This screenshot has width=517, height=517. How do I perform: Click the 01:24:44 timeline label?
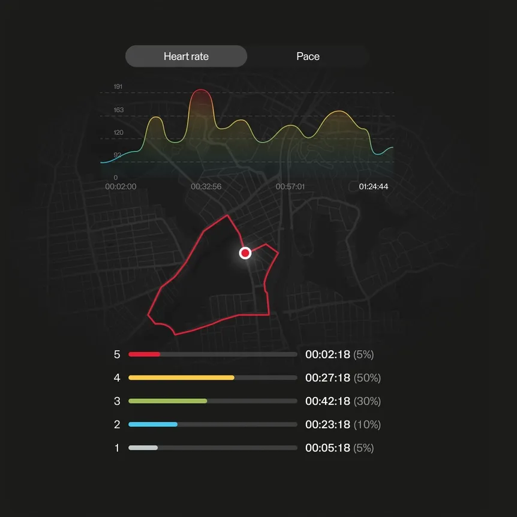[373, 187]
